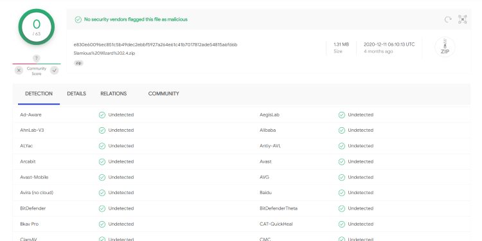Click Undetected result for AVG
Viewport: 482px width, 241px height.
coord(361,177)
